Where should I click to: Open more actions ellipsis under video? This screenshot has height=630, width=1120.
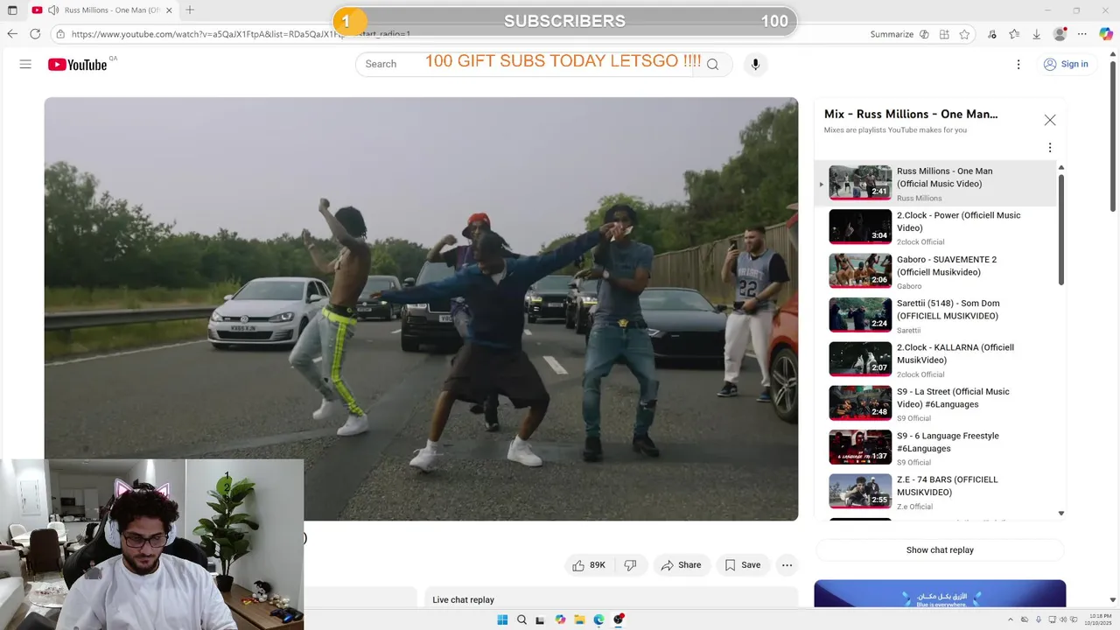pos(787,565)
